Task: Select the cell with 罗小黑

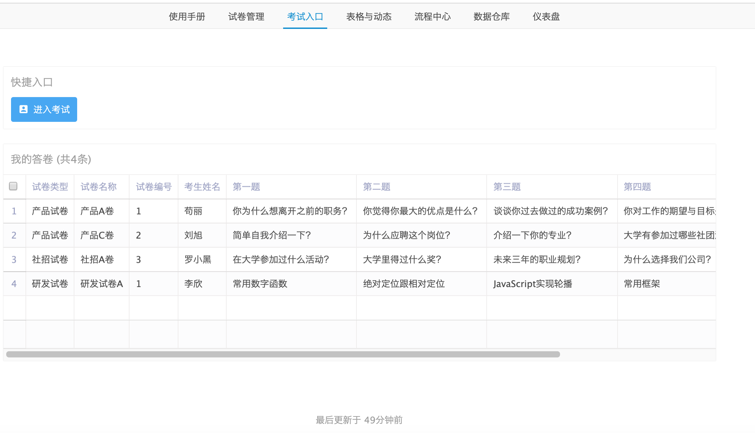Action: pyautogui.click(x=198, y=260)
